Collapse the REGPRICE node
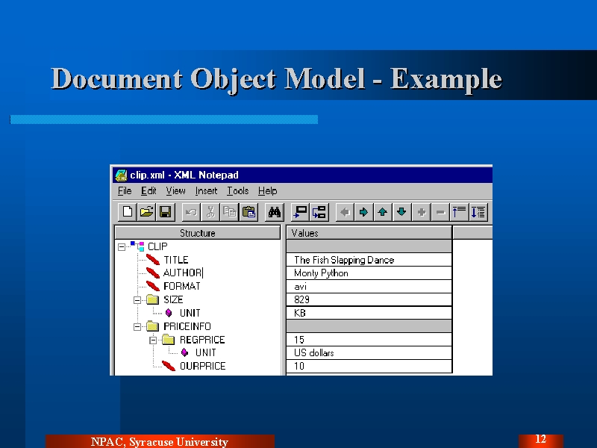597x448 pixels. [x=153, y=340]
